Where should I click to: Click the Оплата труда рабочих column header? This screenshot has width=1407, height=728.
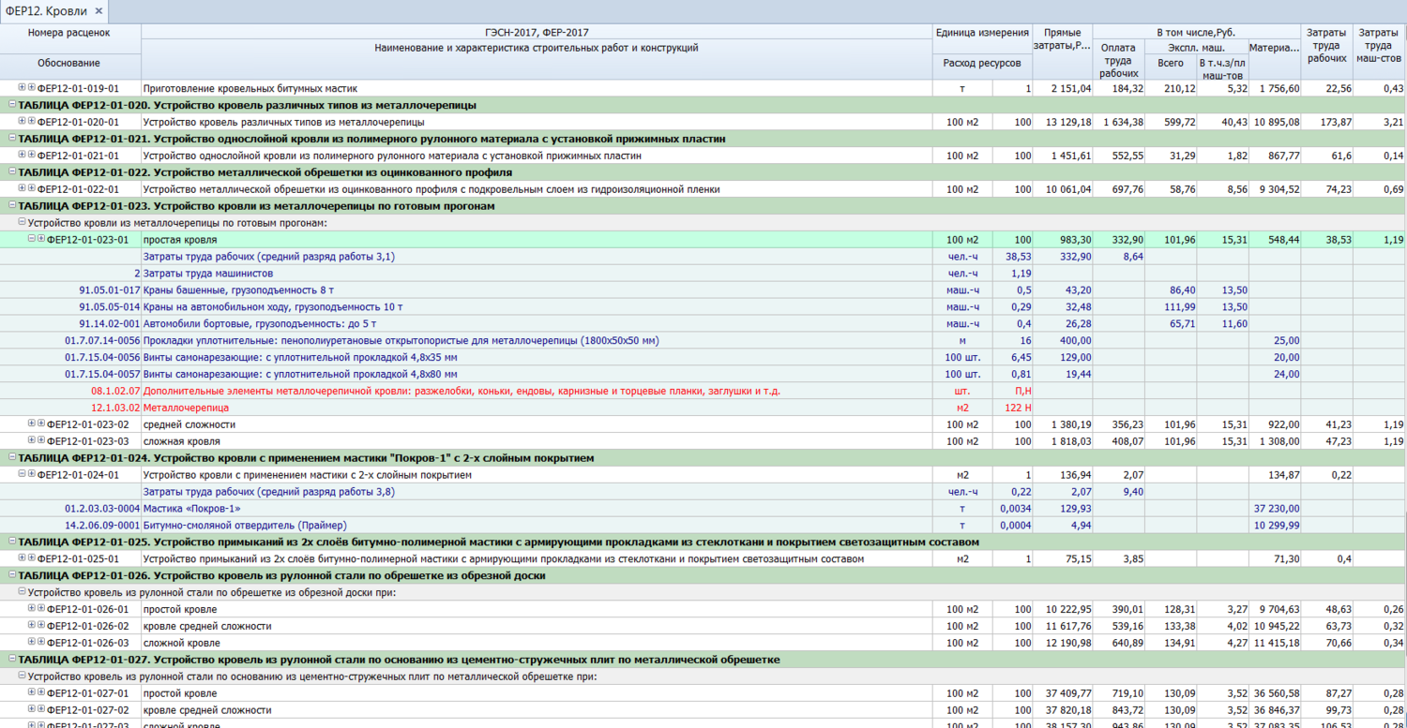(1118, 60)
